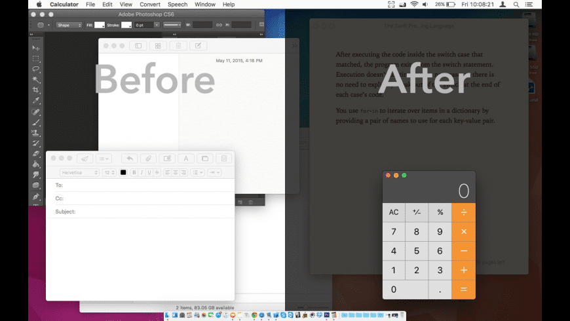This screenshot has width=570, height=321.
Task: Toggle Bold formatting in Mail
Action: (134, 172)
